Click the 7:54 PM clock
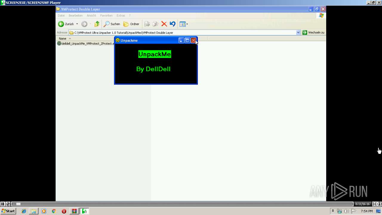Image resolution: width=382 pixels, height=215 pixels. click(x=366, y=211)
